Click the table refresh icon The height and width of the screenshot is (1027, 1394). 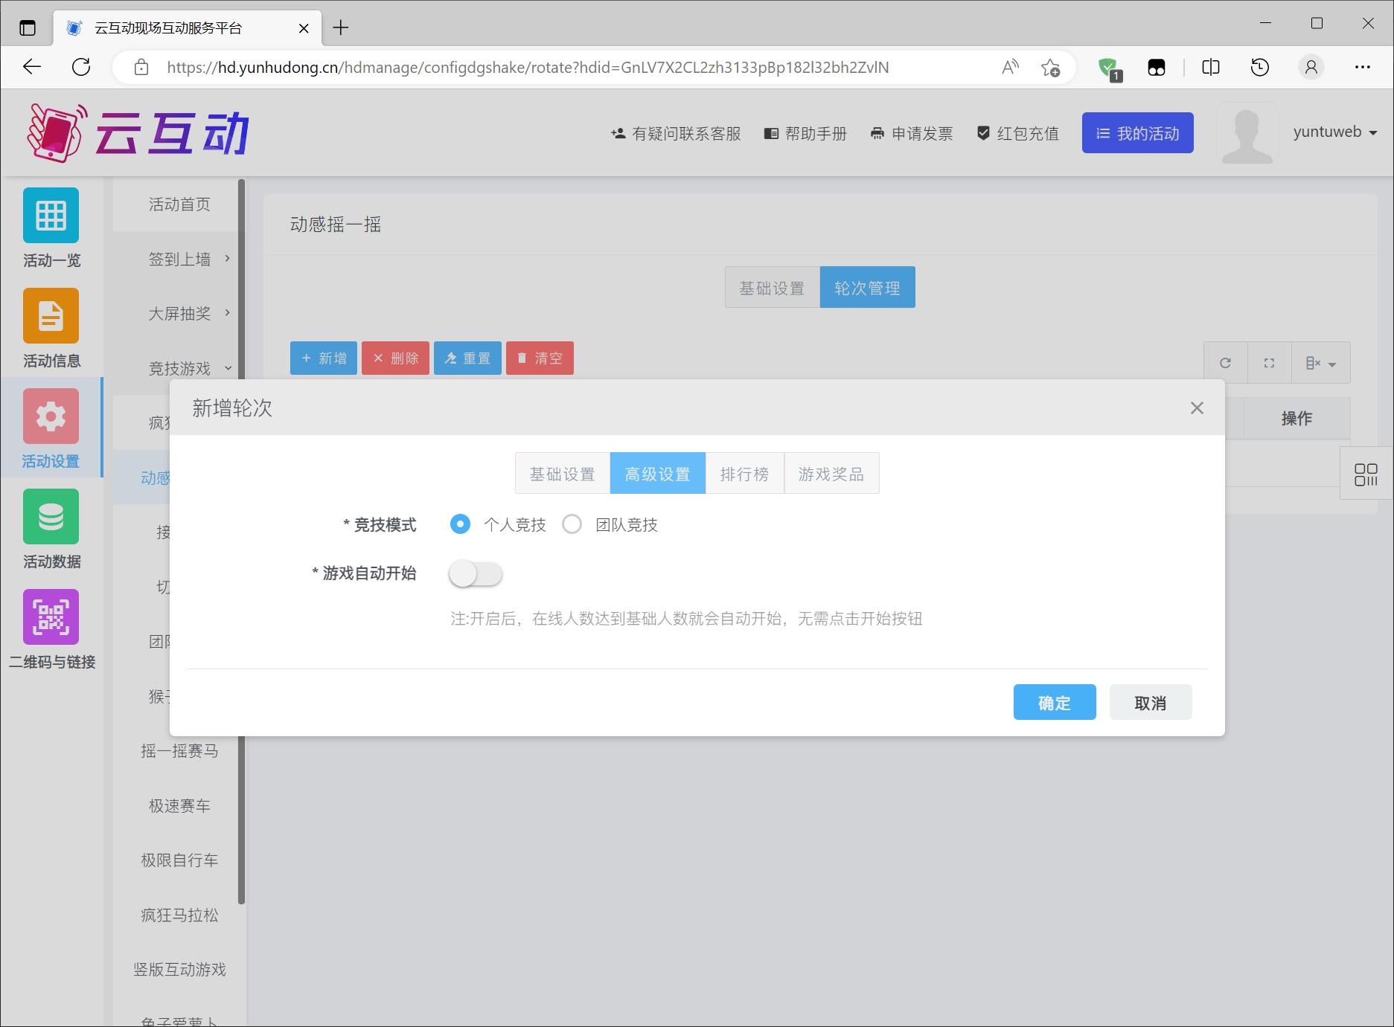click(1225, 363)
